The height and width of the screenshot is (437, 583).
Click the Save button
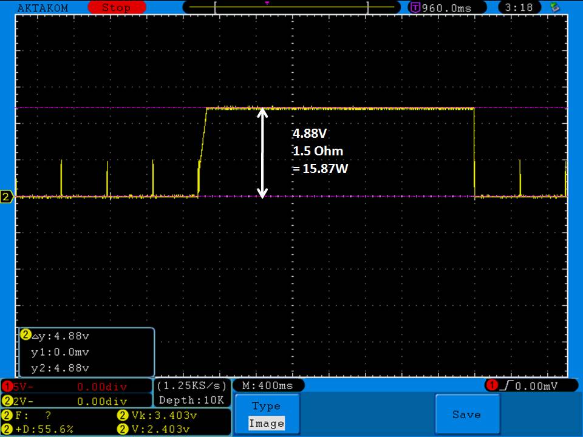(x=466, y=415)
